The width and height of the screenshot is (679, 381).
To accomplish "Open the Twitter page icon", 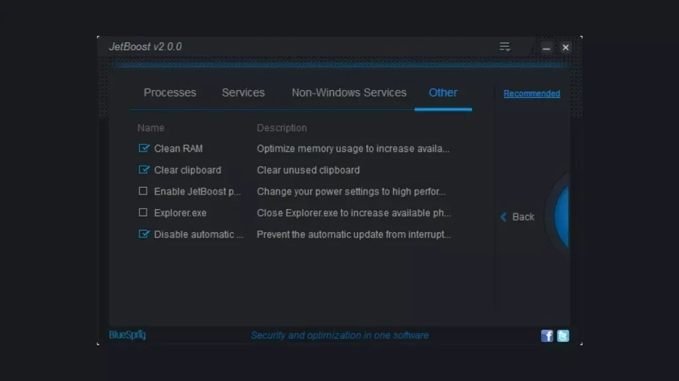I will tap(563, 335).
